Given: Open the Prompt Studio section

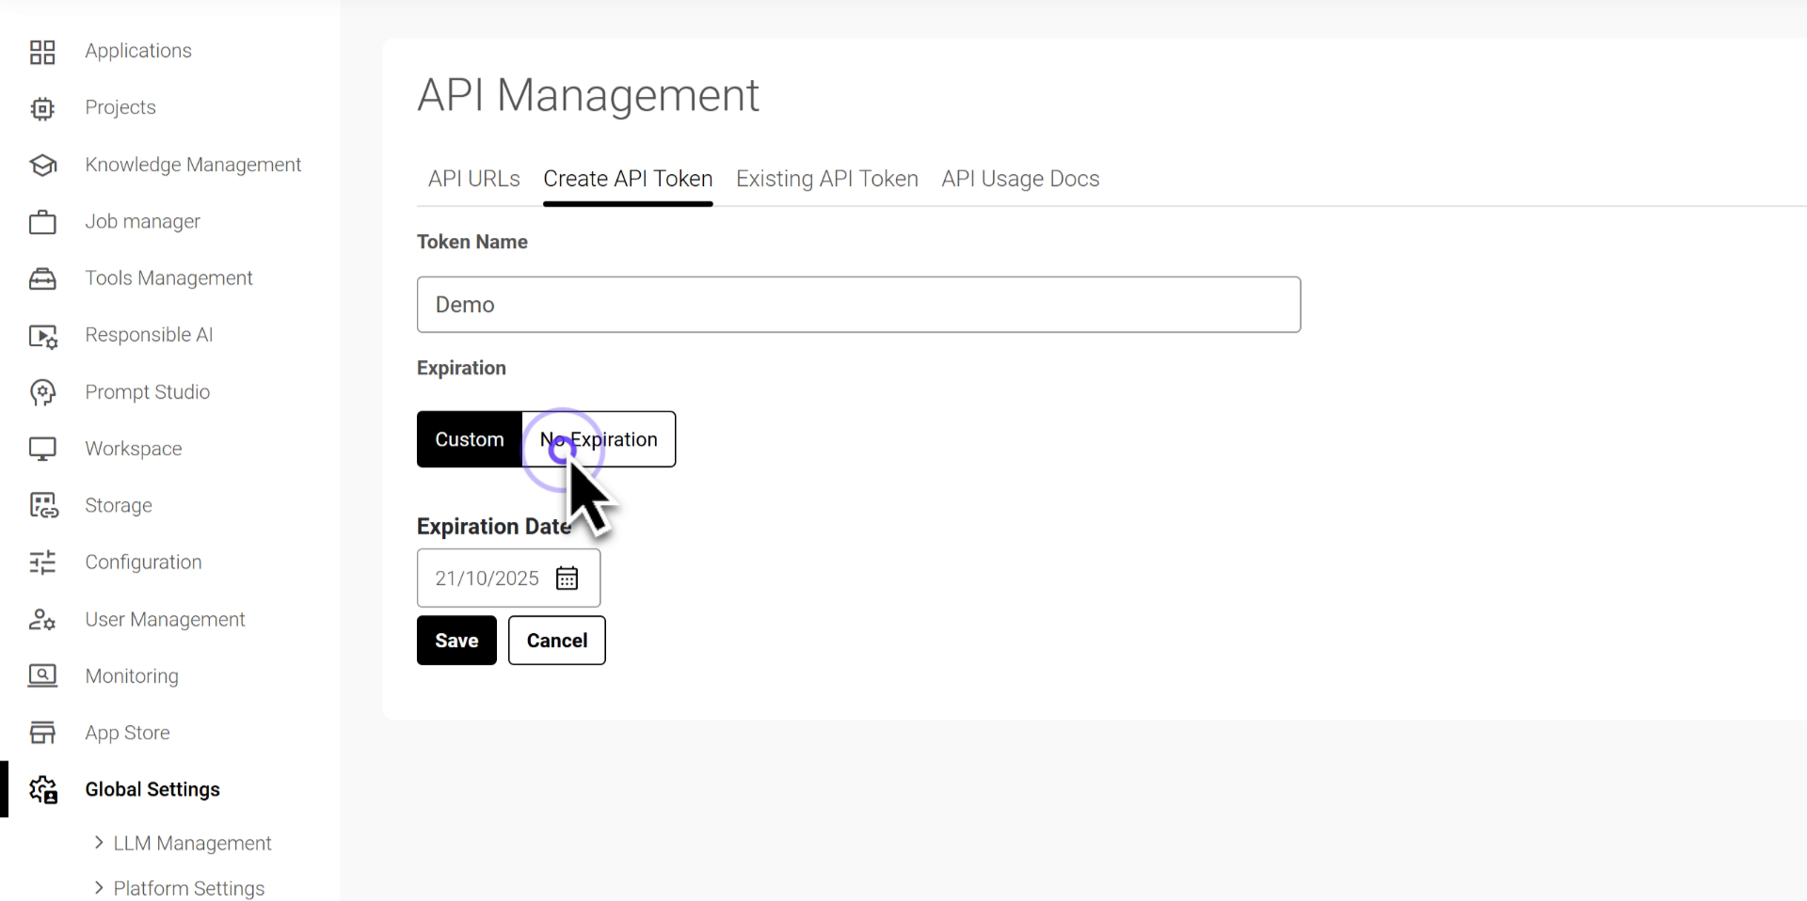Looking at the screenshot, I should coord(147,391).
